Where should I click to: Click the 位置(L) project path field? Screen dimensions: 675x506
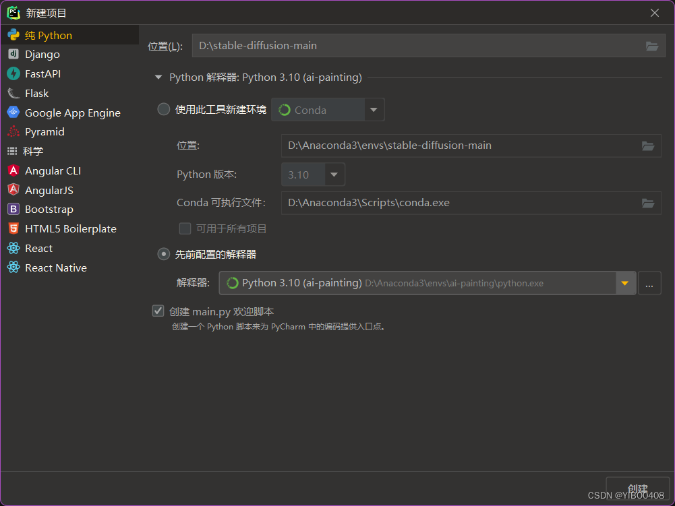click(428, 46)
